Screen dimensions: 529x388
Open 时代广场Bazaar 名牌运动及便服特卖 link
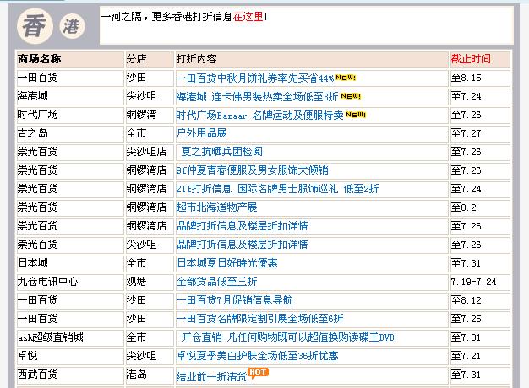[259, 116]
